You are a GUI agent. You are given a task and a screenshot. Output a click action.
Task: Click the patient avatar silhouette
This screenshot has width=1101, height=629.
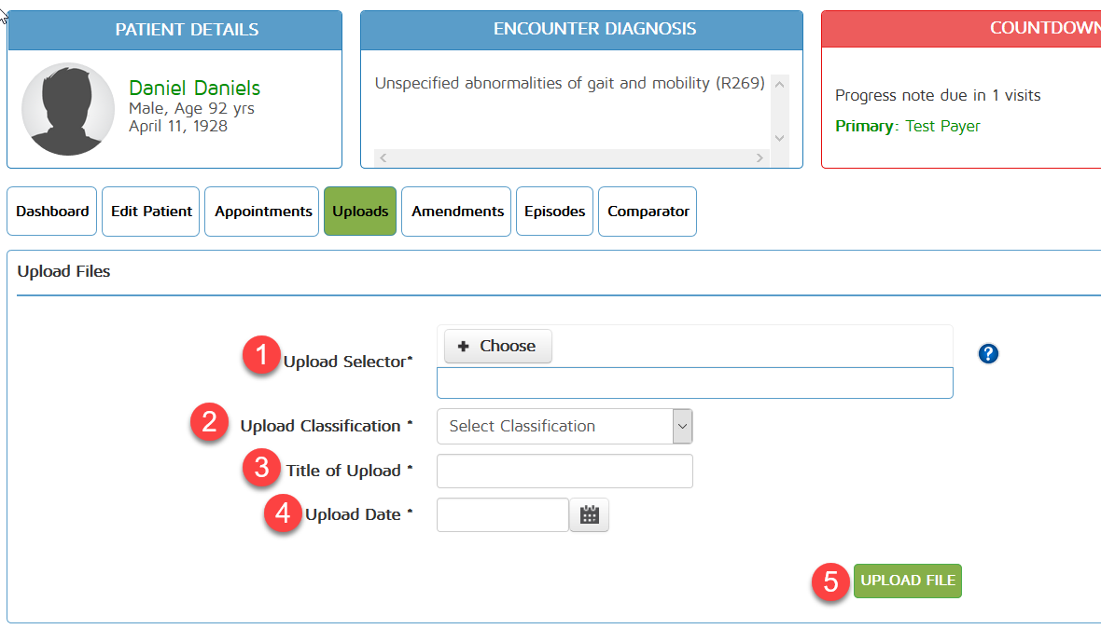(68, 109)
